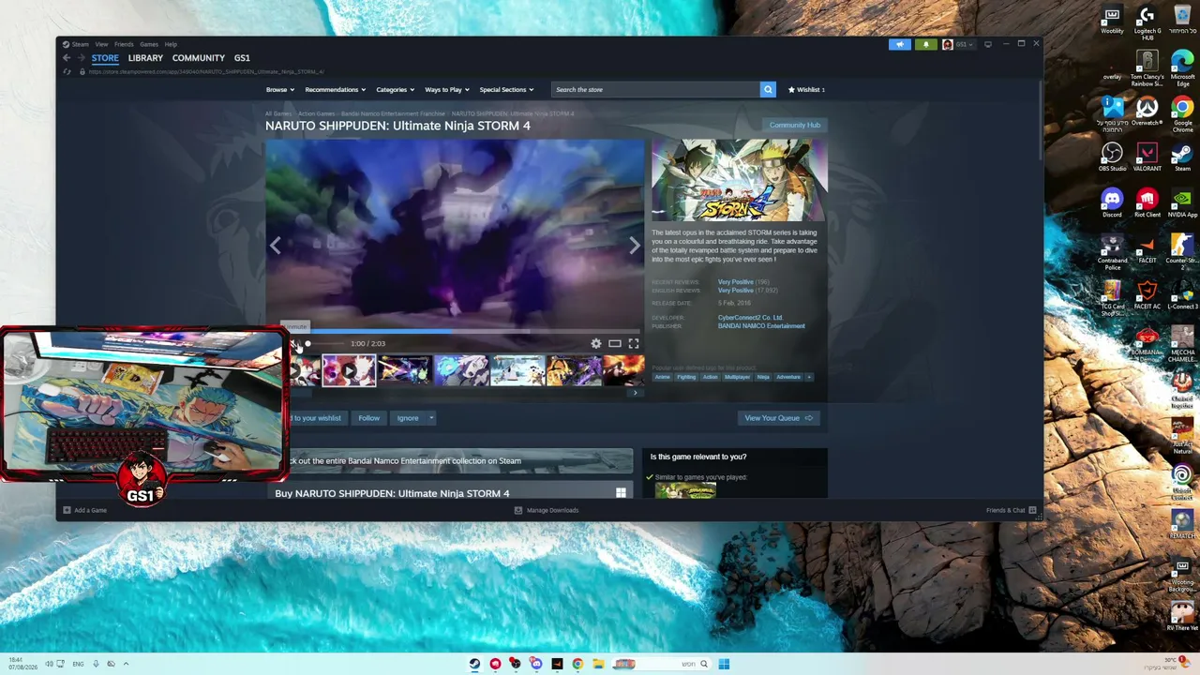Open Steam from the taskbar
Image resolution: width=1200 pixels, height=675 pixels.
pos(474,664)
